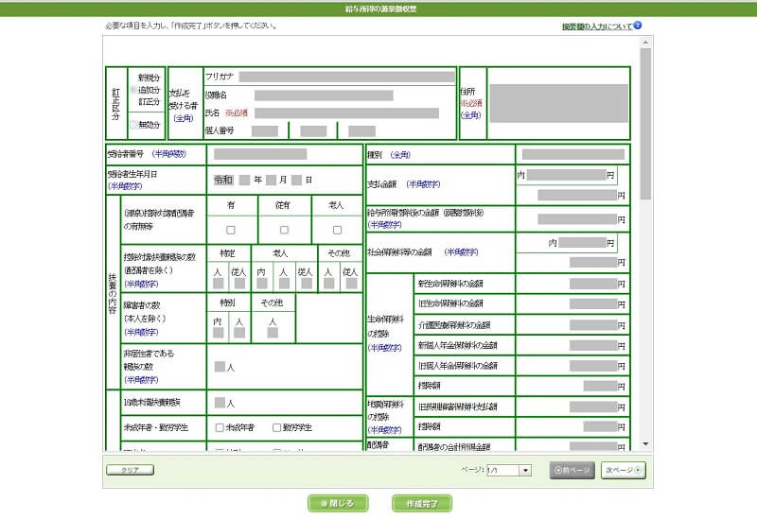Go to next page with 次ページ
757x519 pixels.
pyautogui.click(x=623, y=470)
